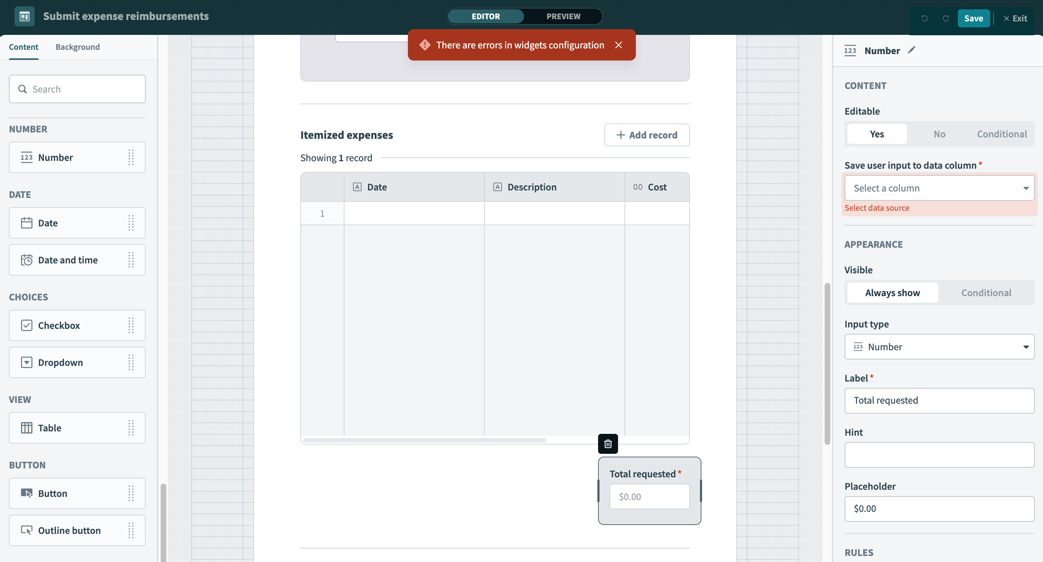The height and width of the screenshot is (562, 1043).
Task: Click into the Hint input field
Action: click(x=939, y=455)
